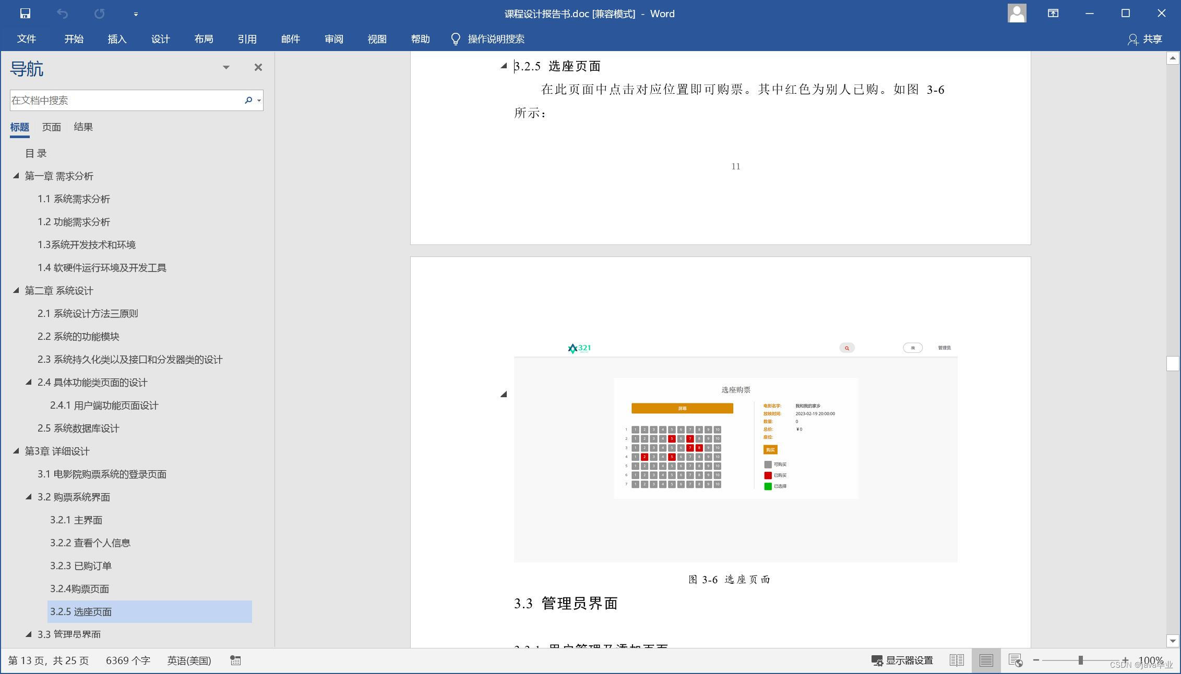The width and height of the screenshot is (1181, 674).
Task: Jump to 2.5 系统数据库设计 heading
Action: click(x=78, y=428)
